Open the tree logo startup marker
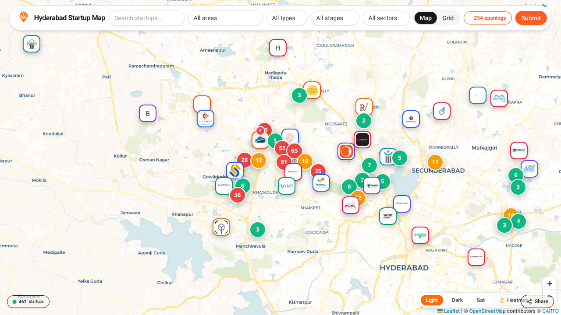 click(32, 44)
